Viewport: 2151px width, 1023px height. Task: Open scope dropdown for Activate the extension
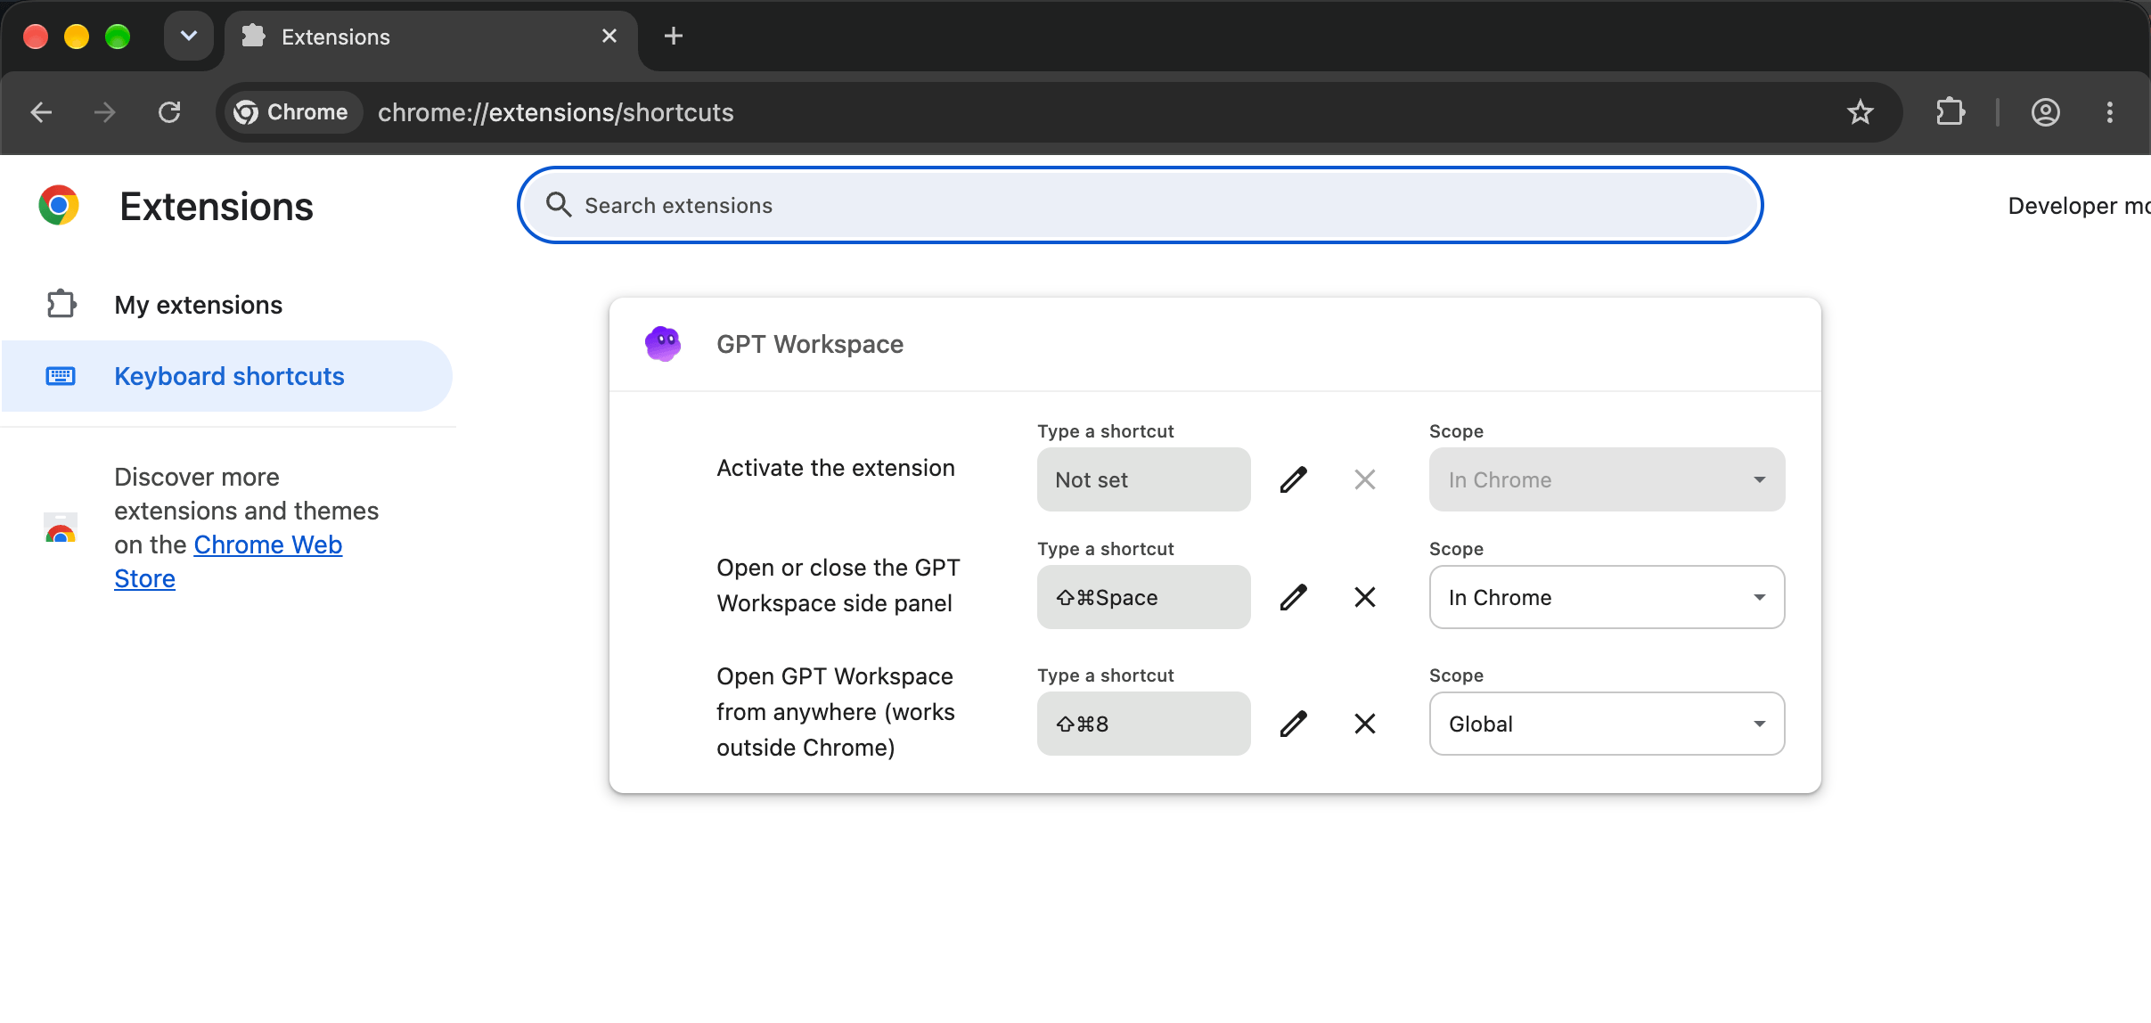pyautogui.click(x=1607, y=479)
